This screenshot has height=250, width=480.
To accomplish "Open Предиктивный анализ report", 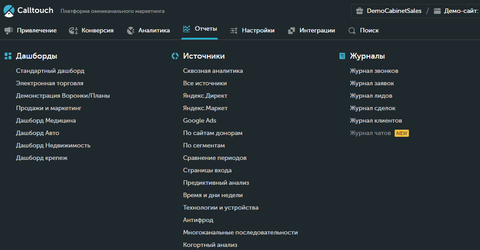I will pos(216,183).
